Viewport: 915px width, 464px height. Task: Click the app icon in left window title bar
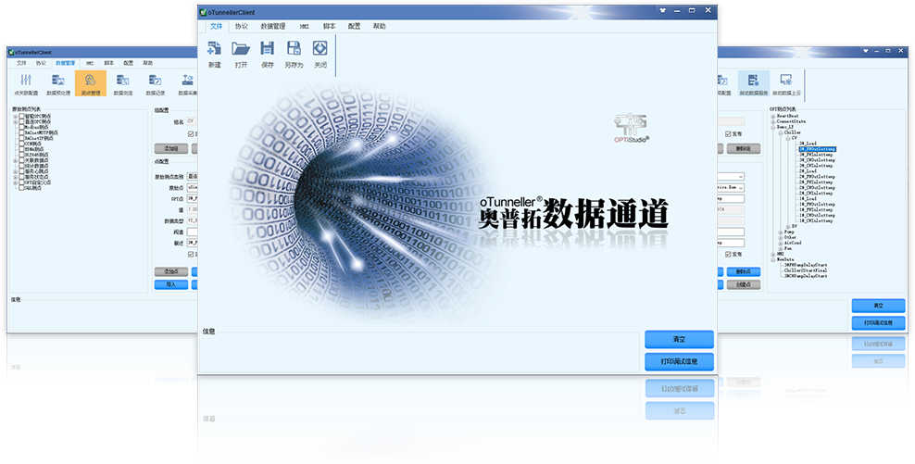click(11, 52)
